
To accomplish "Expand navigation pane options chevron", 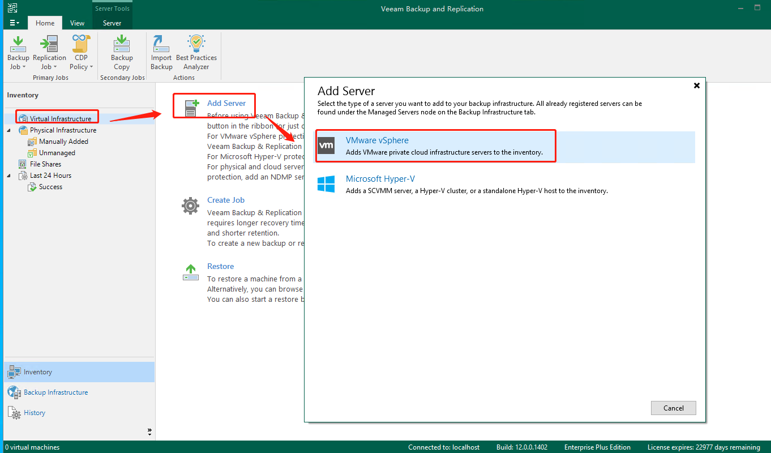I will pos(149,431).
